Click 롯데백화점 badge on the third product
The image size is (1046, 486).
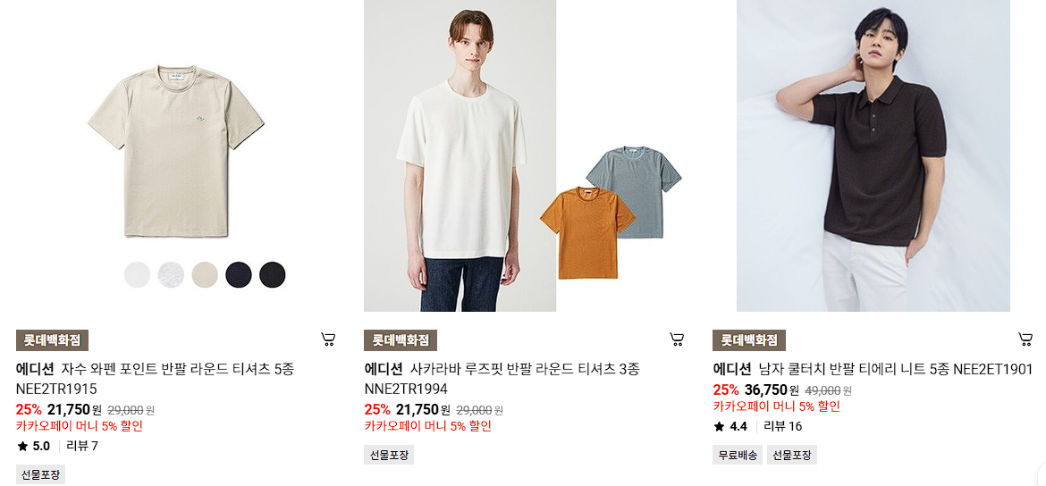coord(749,340)
